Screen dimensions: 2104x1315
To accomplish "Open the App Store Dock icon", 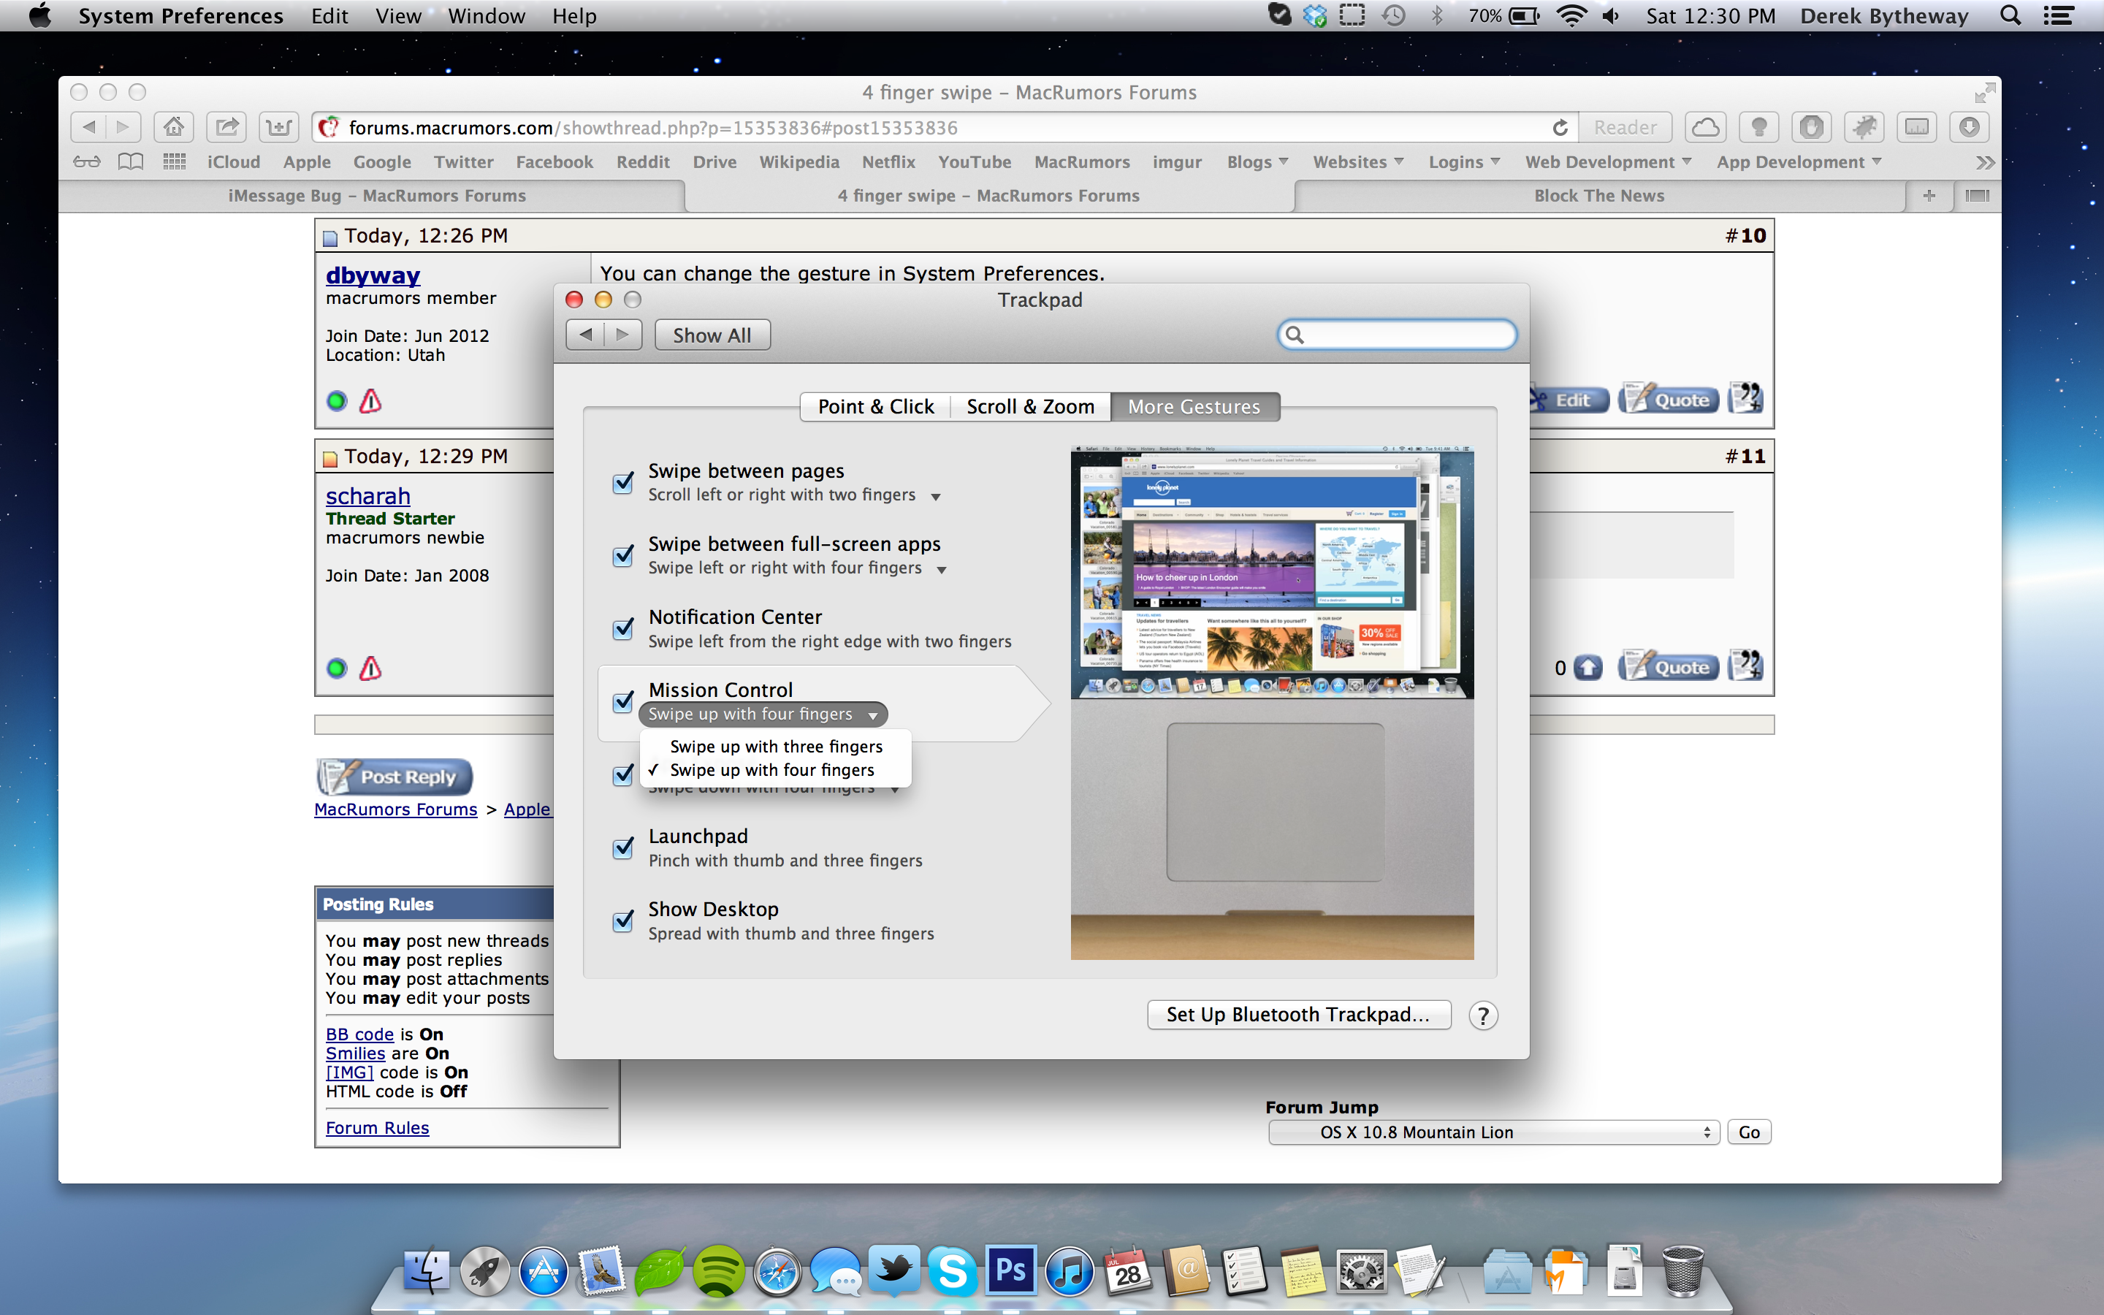I will (544, 1273).
